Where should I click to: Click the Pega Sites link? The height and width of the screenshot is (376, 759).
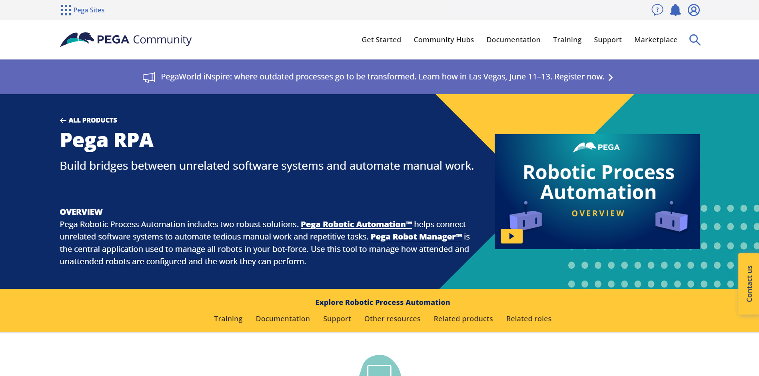pyautogui.click(x=89, y=10)
